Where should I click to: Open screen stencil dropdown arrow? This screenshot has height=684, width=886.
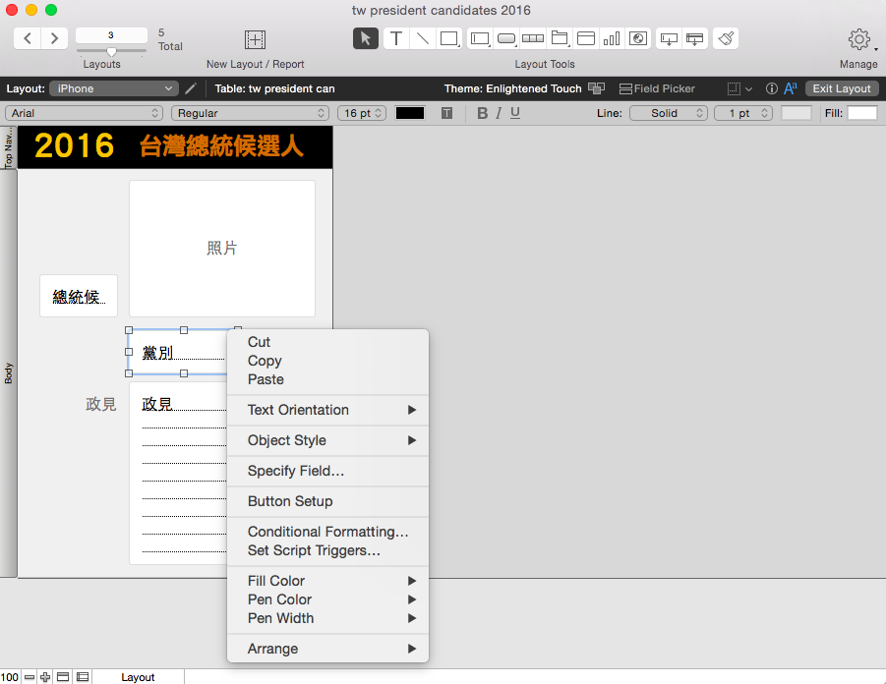point(748,89)
